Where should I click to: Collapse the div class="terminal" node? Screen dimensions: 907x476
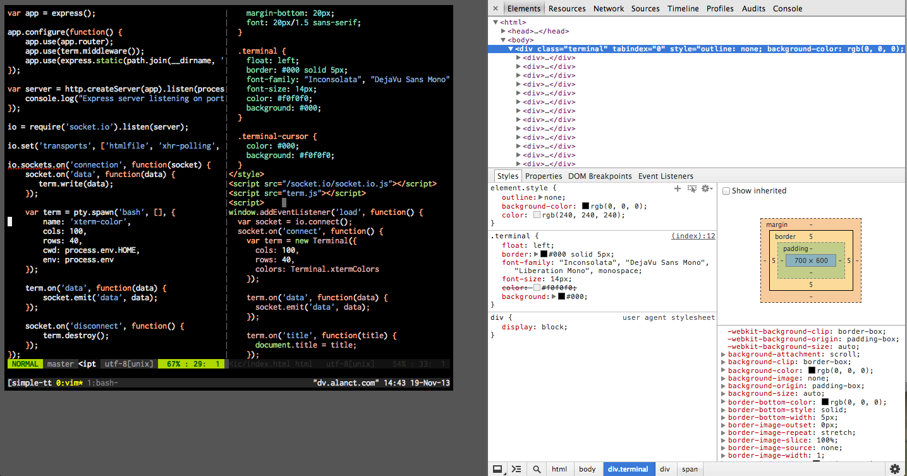[x=511, y=49]
